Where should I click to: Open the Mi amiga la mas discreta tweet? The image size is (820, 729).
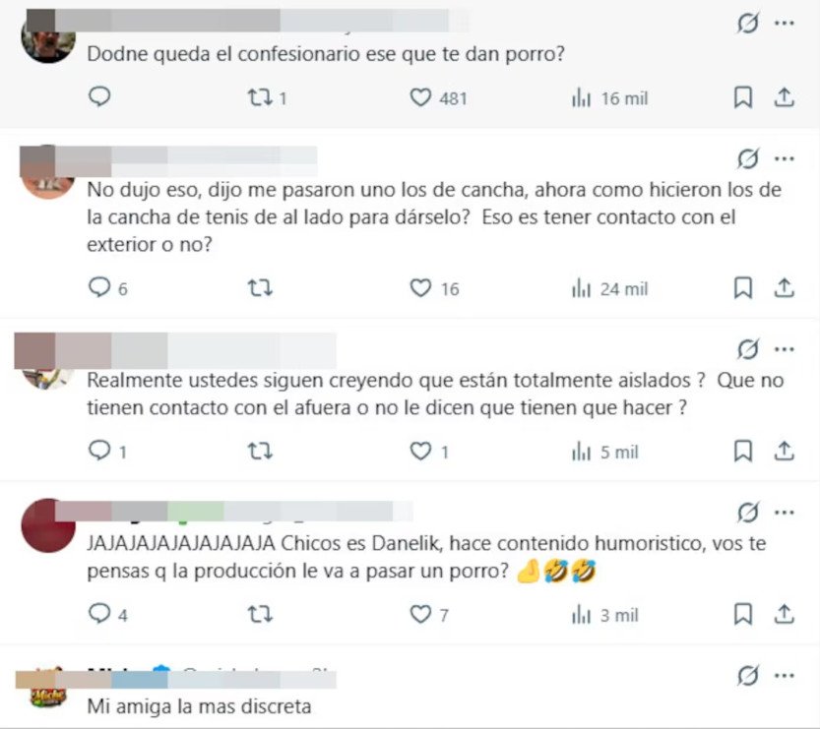(x=199, y=706)
